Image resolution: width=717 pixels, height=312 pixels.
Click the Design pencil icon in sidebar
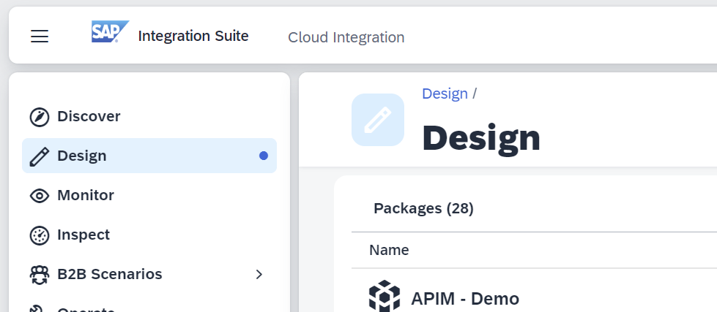click(x=40, y=156)
